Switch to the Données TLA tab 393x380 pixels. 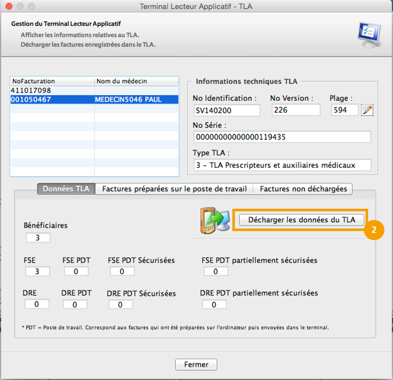pos(66,189)
